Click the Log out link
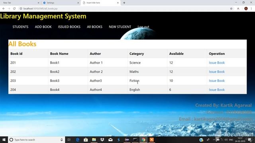The image size is (255, 143). 143,27
